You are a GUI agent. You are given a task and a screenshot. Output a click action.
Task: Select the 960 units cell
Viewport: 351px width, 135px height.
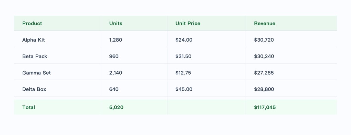[x=134, y=55]
